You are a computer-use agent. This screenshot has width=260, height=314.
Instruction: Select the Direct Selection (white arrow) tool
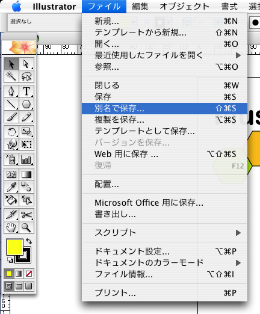pos(26,64)
